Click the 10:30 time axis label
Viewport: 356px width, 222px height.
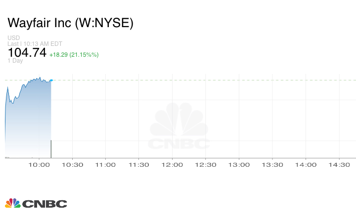(x=72, y=165)
